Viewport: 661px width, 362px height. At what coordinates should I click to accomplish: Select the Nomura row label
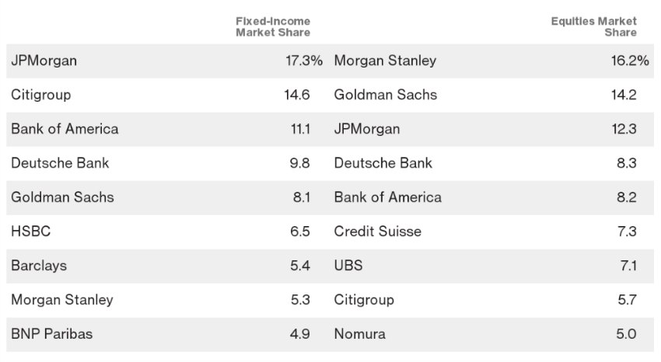359,334
